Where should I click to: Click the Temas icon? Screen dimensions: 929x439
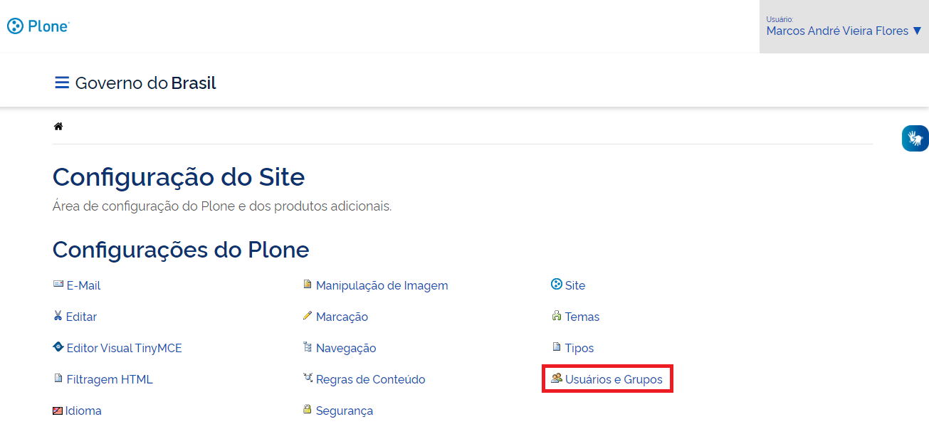click(x=557, y=316)
